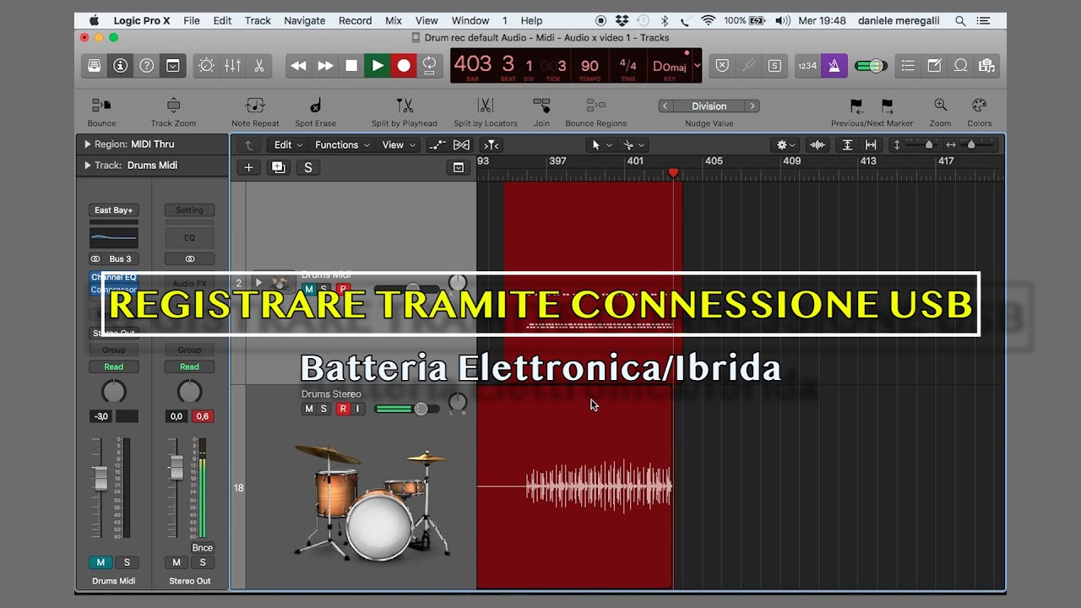Click Split by Playhead icon
This screenshot has height=608, width=1081.
[x=405, y=106]
